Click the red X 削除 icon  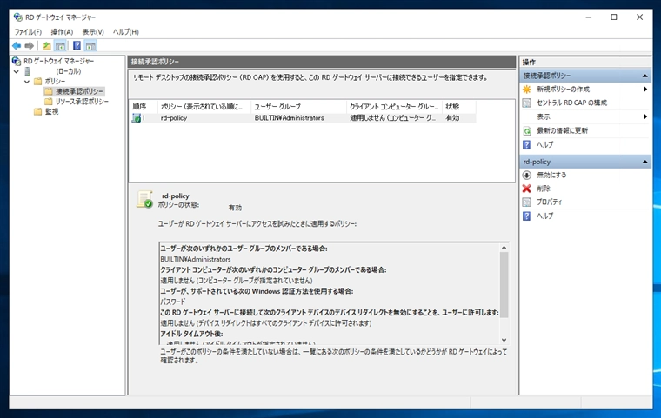pos(527,189)
